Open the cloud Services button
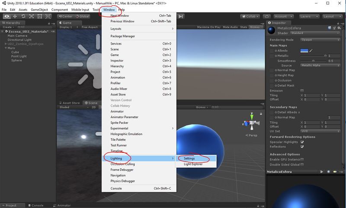 click(x=266, y=16)
